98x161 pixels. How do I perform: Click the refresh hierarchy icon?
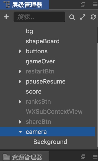pyautogui.click(x=93, y=17)
